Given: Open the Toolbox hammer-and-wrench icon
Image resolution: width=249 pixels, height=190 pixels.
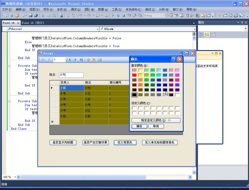Looking at the screenshot, I should (192, 15).
